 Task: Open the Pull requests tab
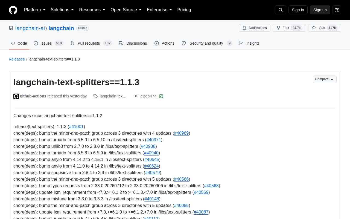(91, 43)
